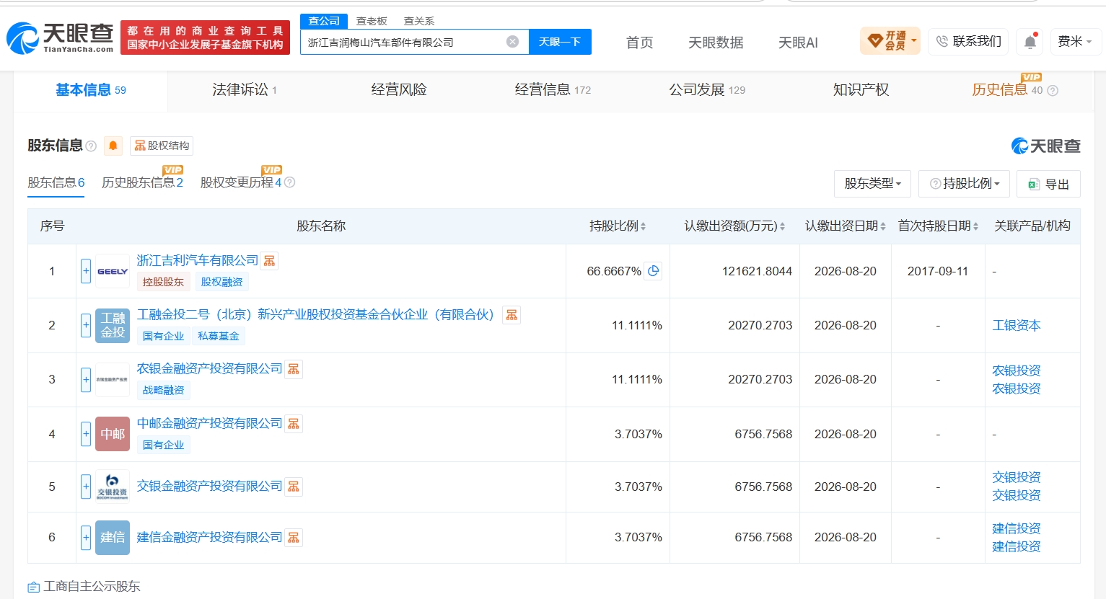Viewport: 1106px width, 599px height.
Task: Expand row 3 农银金融 plus toggle
Action: [86, 379]
